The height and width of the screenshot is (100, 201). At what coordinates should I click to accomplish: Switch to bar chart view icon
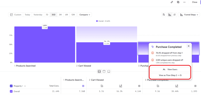pos(170,15)
